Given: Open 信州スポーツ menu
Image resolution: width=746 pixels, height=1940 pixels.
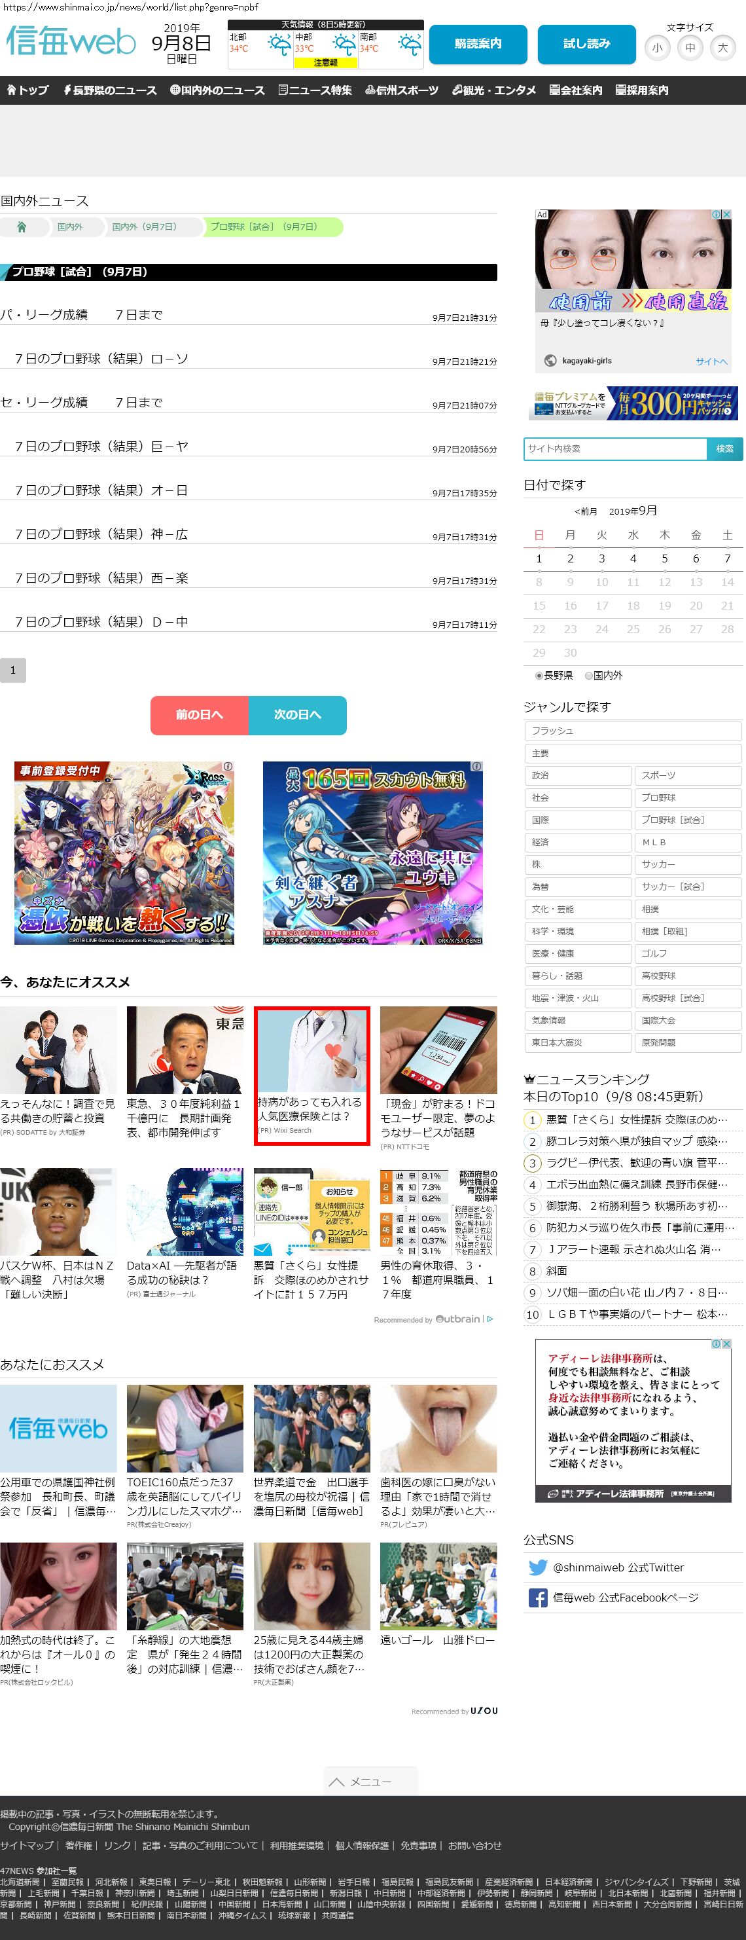Looking at the screenshot, I should point(401,90).
